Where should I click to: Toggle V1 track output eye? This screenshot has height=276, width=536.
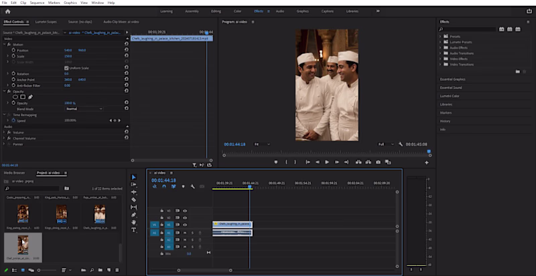(185, 225)
